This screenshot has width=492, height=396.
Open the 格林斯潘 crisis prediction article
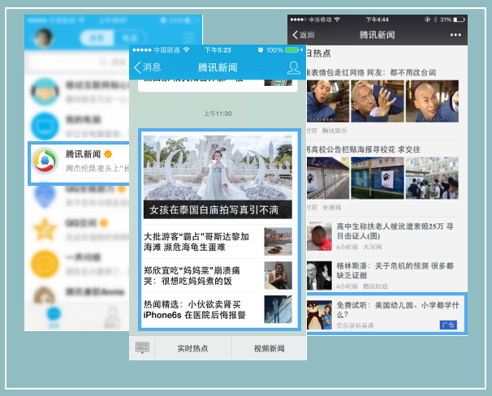(383, 275)
